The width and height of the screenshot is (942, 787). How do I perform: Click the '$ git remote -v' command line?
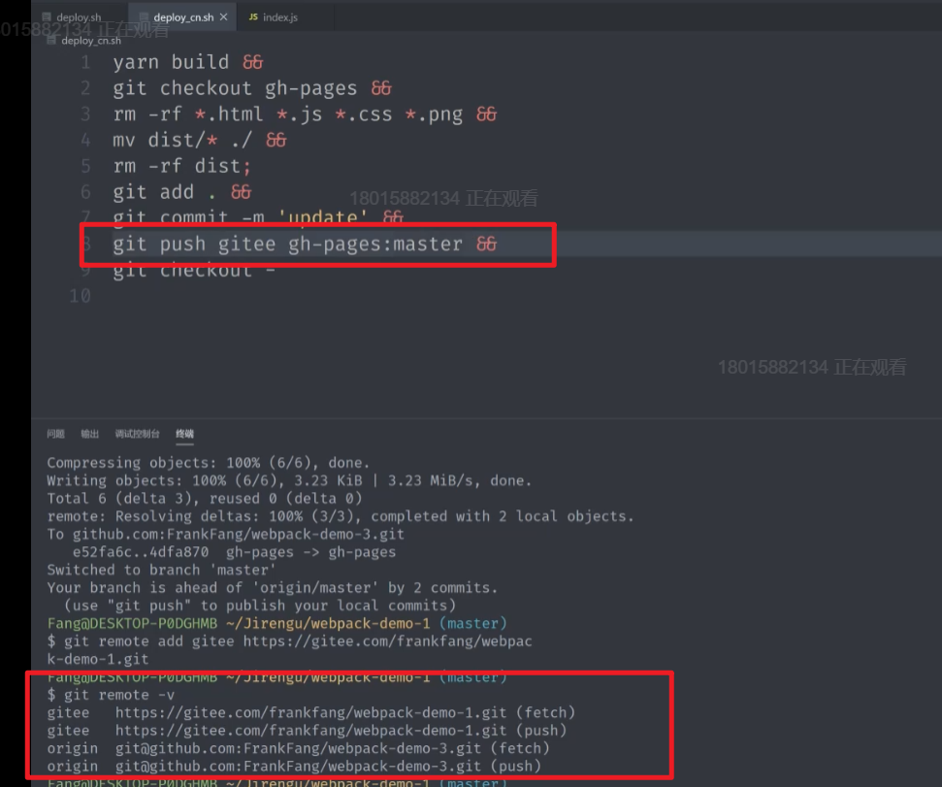(x=112, y=695)
